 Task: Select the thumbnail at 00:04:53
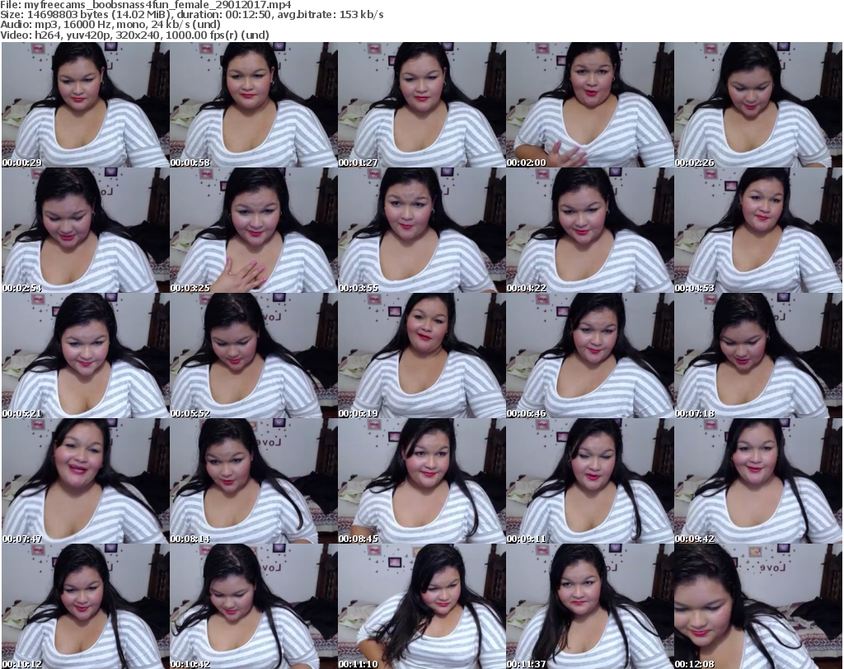click(758, 230)
